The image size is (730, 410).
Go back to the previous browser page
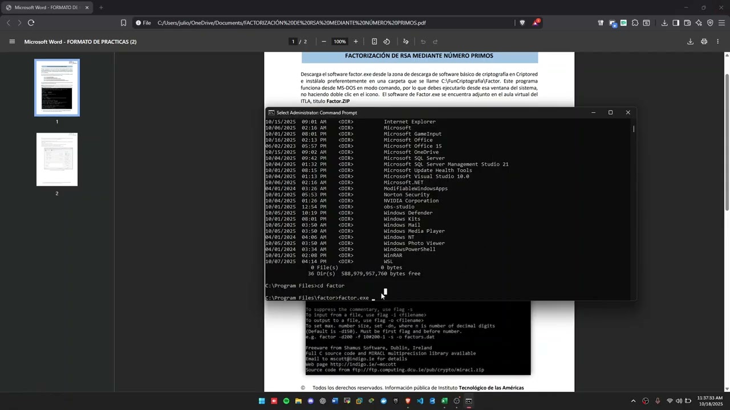tap(8, 23)
